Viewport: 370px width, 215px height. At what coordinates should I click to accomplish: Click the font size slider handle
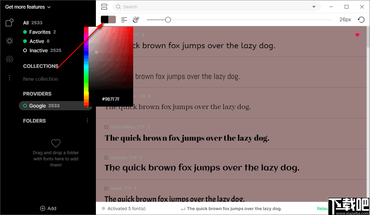point(168,20)
